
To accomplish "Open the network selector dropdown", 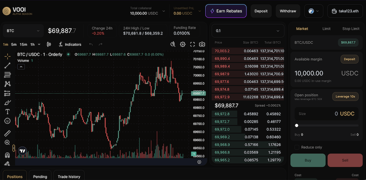I will (314, 11).
